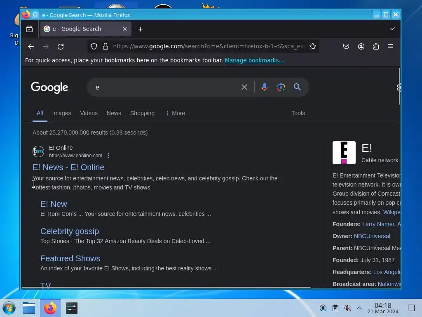This screenshot has width=422, height=317.
Task: Open NBCUniversal owner link
Action: point(372,236)
